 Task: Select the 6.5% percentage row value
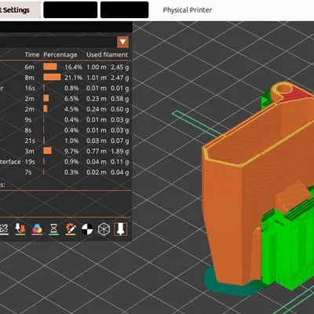(x=71, y=99)
